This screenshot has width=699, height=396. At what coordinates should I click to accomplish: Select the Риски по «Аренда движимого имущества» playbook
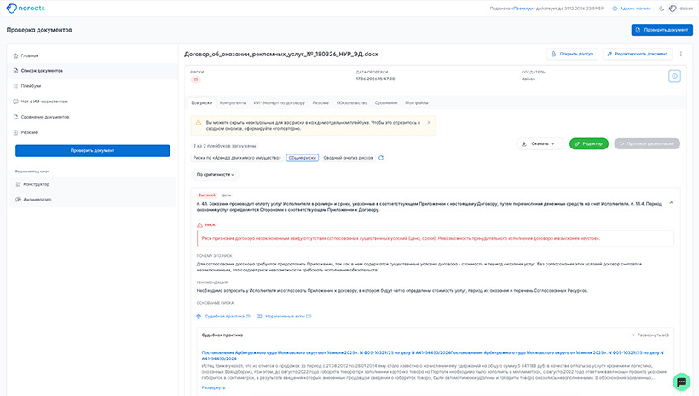tap(237, 158)
